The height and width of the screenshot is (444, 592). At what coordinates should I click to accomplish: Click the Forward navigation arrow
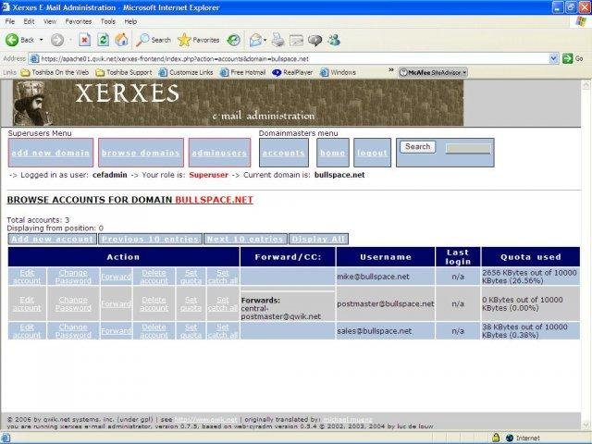(57, 40)
